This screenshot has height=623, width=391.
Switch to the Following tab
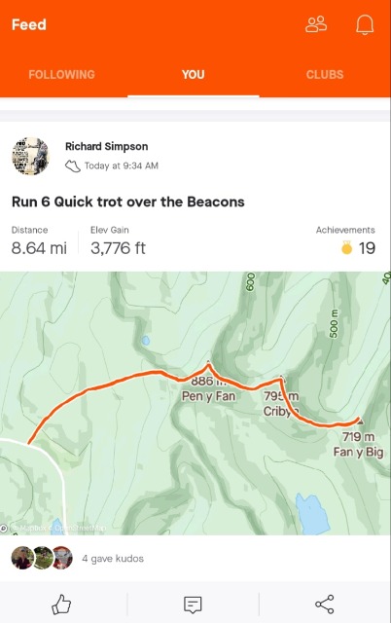click(61, 75)
